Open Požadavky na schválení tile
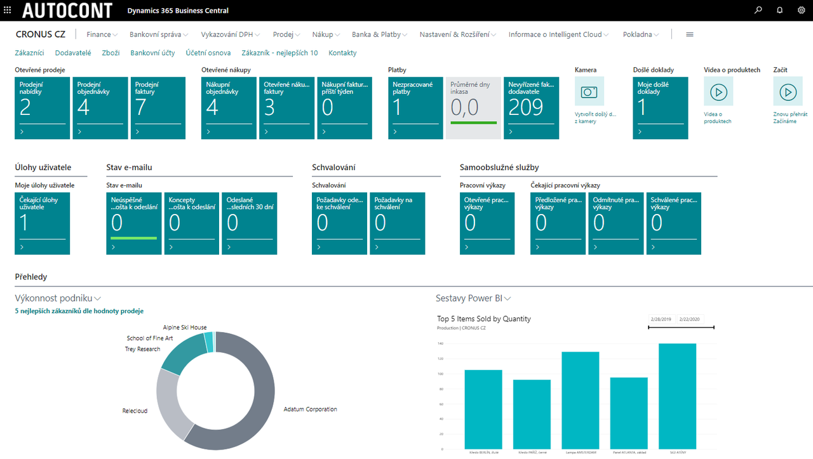 [x=397, y=223]
